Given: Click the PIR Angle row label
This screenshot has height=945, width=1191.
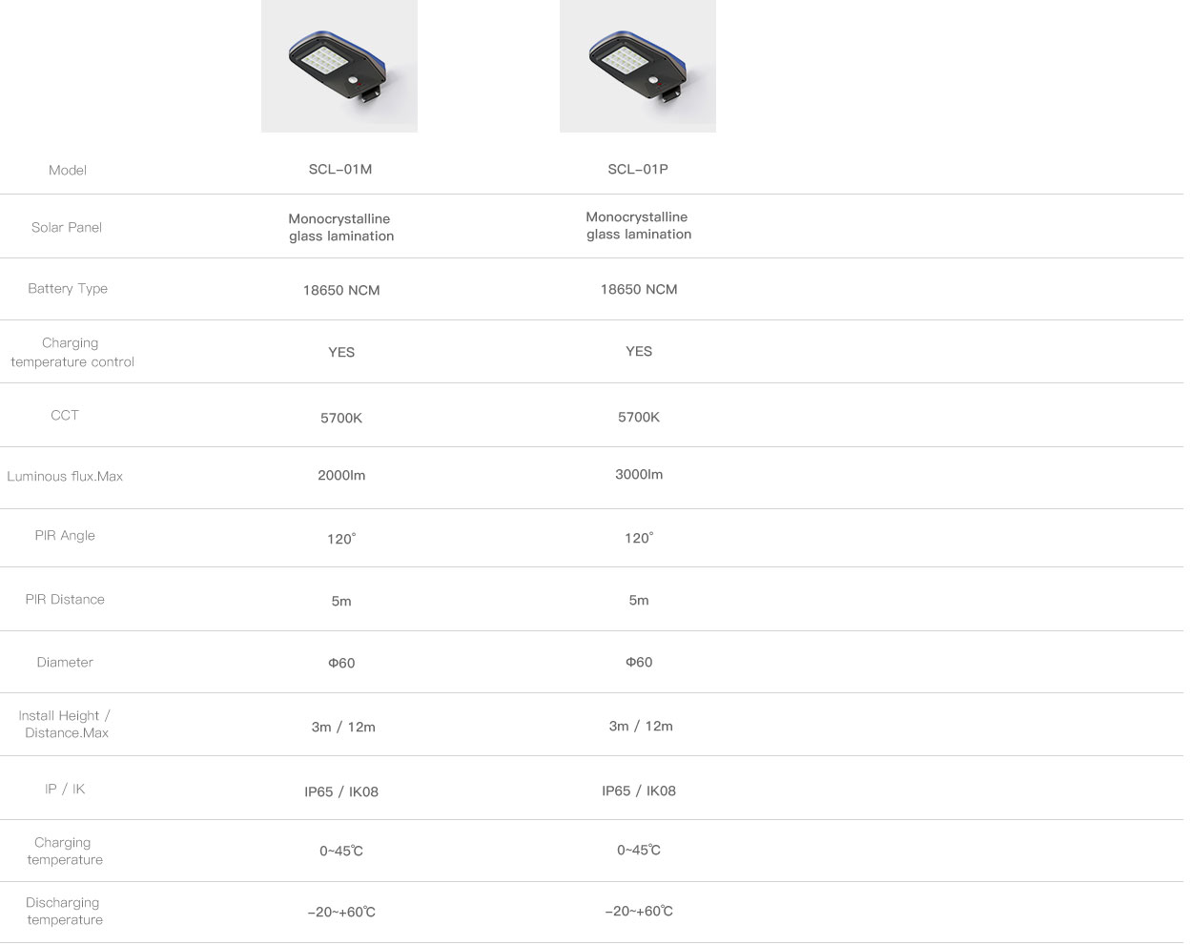Looking at the screenshot, I should coord(65,536).
